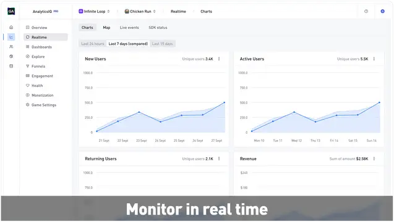The height and width of the screenshot is (222, 394).
Task: Expand the Infinite Loop organization dropdown
Action: [109, 11]
